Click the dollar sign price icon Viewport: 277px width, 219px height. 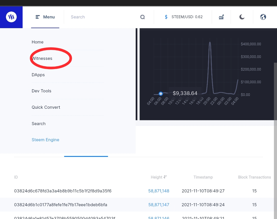[x=166, y=17]
